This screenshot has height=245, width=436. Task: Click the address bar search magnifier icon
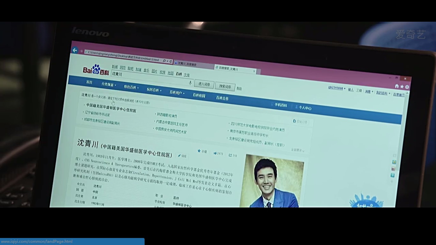(165, 61)
